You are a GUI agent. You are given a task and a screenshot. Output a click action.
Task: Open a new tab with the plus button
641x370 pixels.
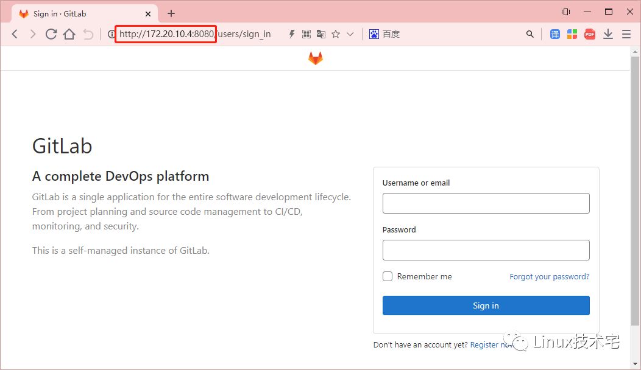click(171, 13)
